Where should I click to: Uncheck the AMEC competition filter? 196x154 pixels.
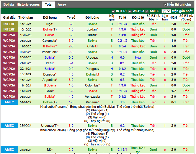147,11
